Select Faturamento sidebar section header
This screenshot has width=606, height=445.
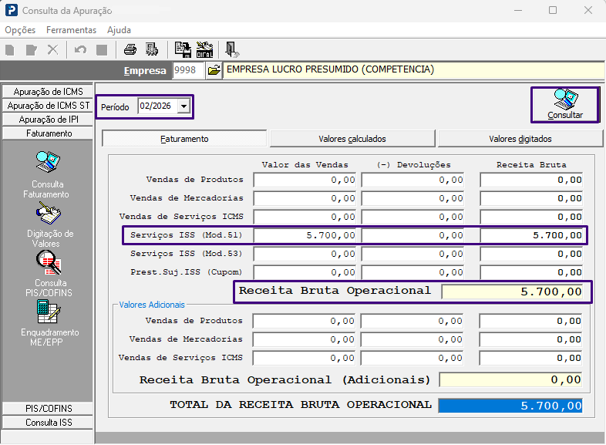pyautogui.click(x=48, y=133)
